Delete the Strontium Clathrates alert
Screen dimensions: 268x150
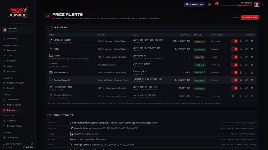click(x=252, y=96)
